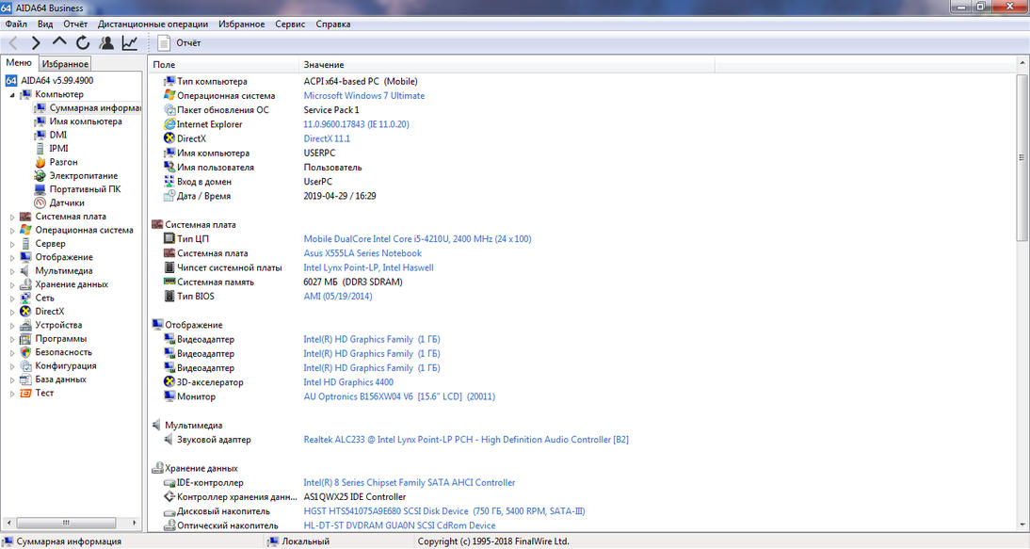Open the Отчёт menu in the menu bar

[75, 24]
